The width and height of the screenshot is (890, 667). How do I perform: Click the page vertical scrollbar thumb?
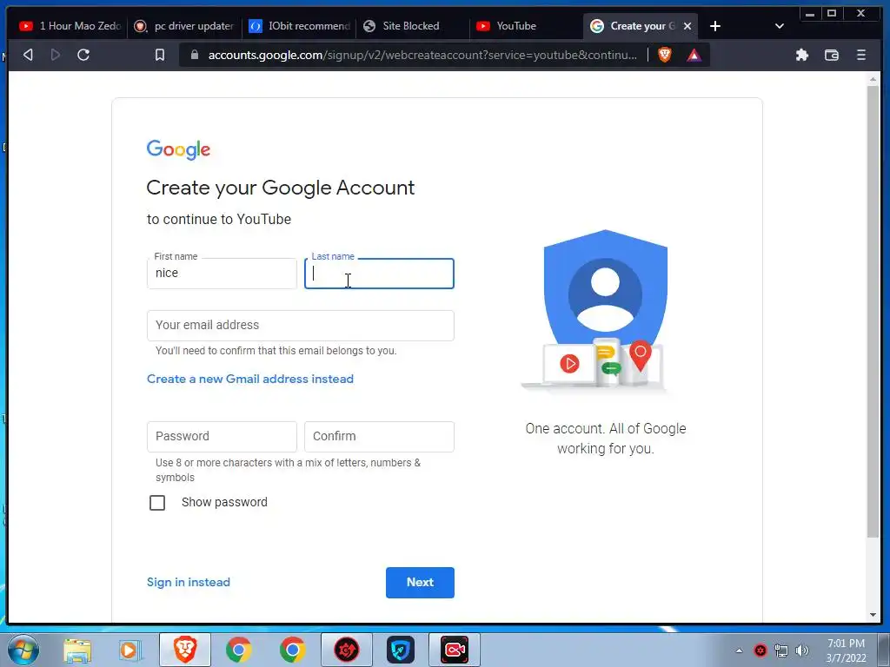[873, 312]
